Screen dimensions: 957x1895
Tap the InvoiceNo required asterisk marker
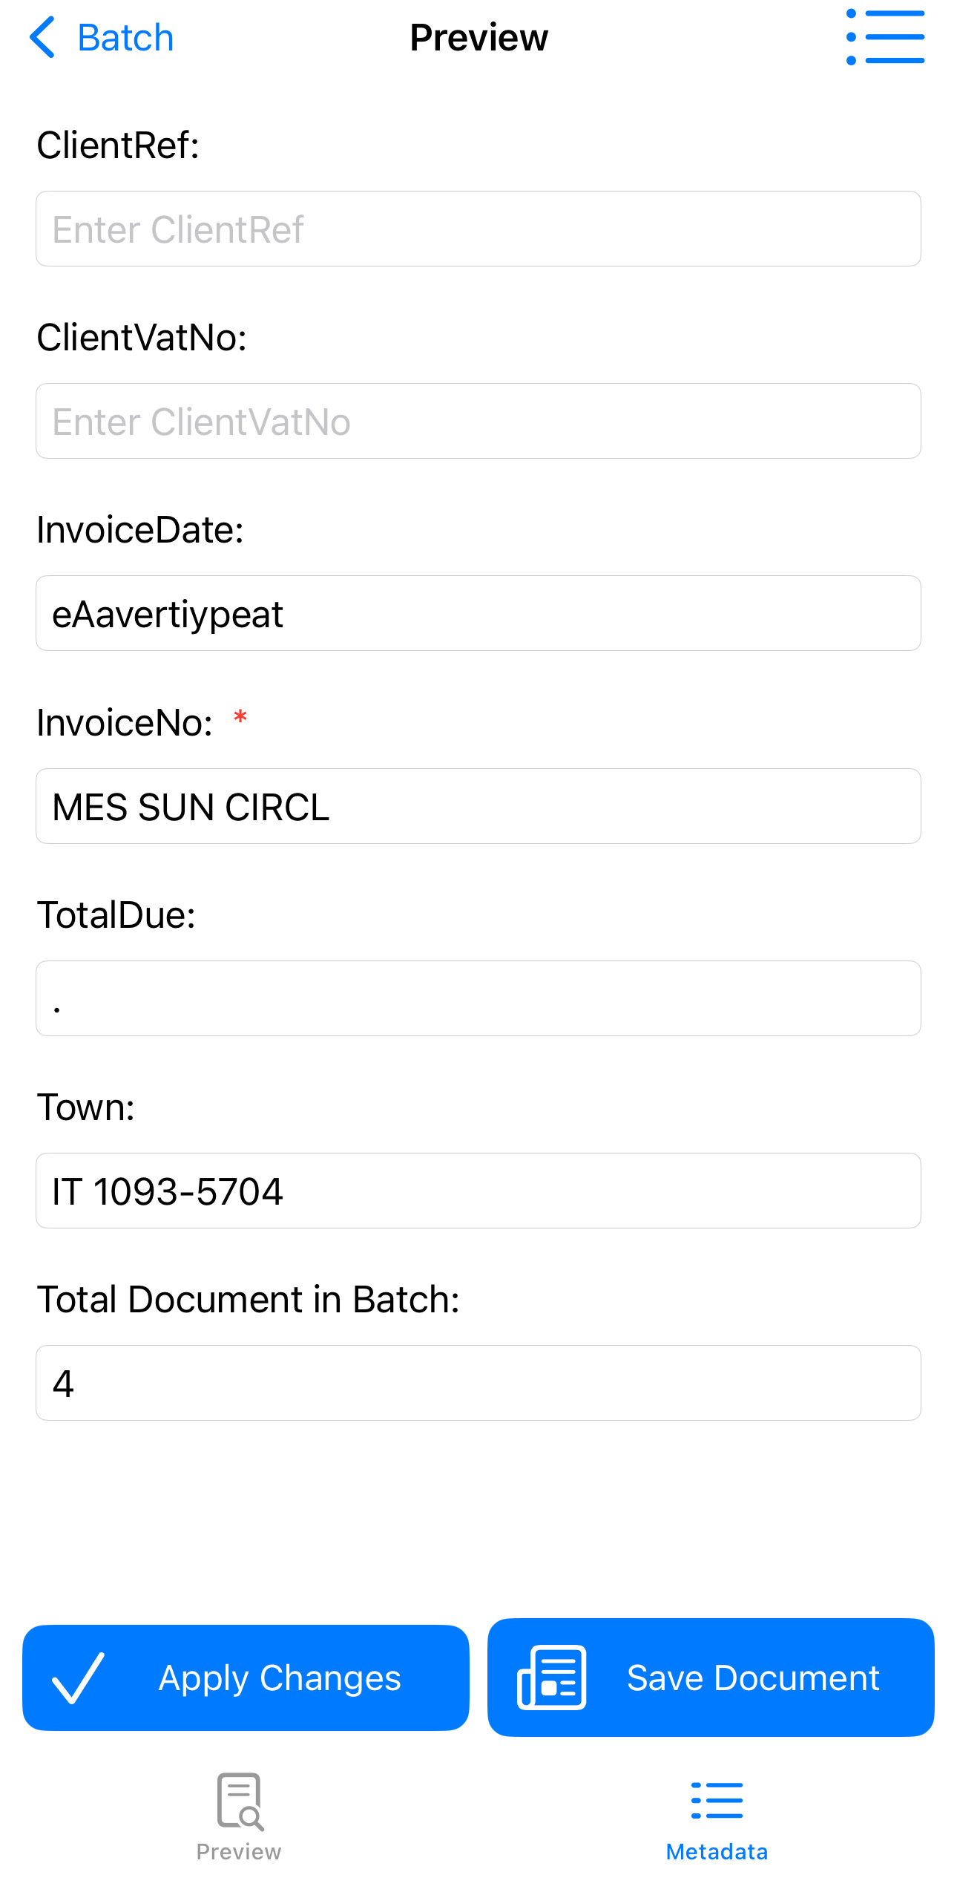coord(240,717)
